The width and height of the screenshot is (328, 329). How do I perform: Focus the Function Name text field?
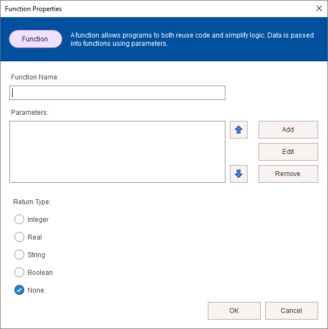[117, 93]
